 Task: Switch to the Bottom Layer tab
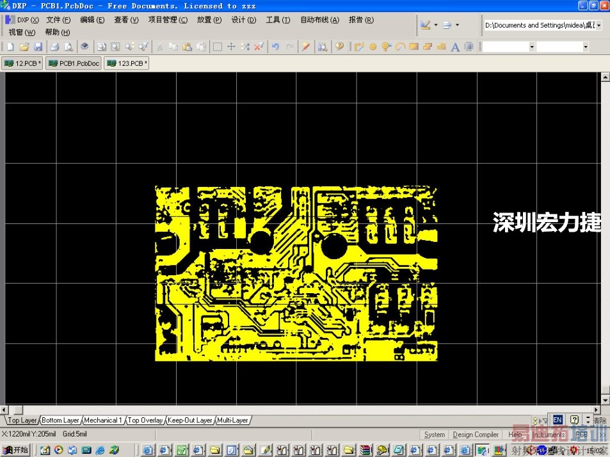[60, 420]
